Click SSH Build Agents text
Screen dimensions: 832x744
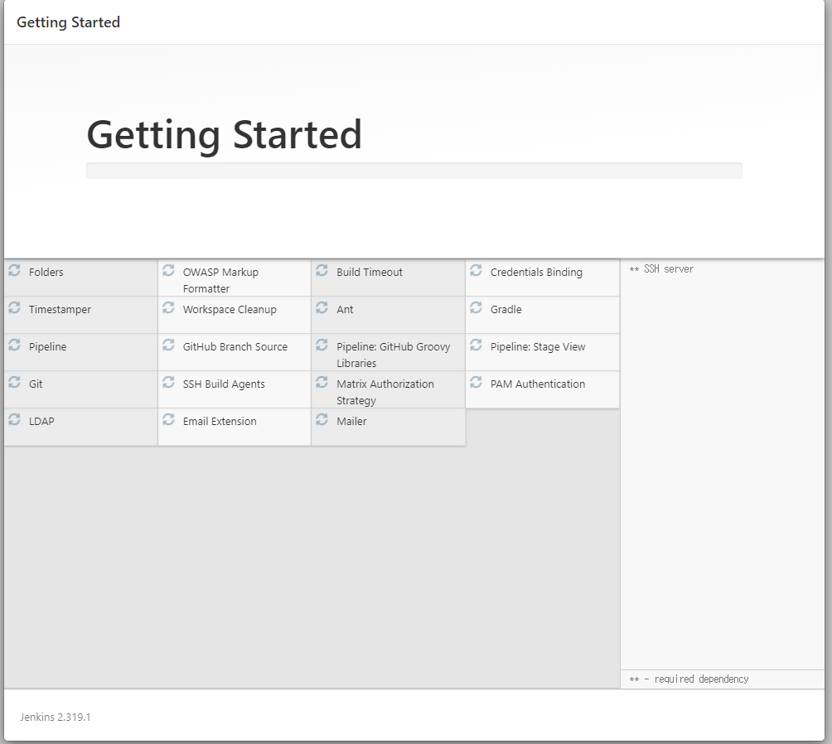pos(224,384)
